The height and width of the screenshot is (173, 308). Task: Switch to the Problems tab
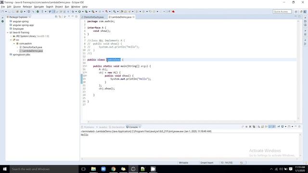tap(88, 127)
